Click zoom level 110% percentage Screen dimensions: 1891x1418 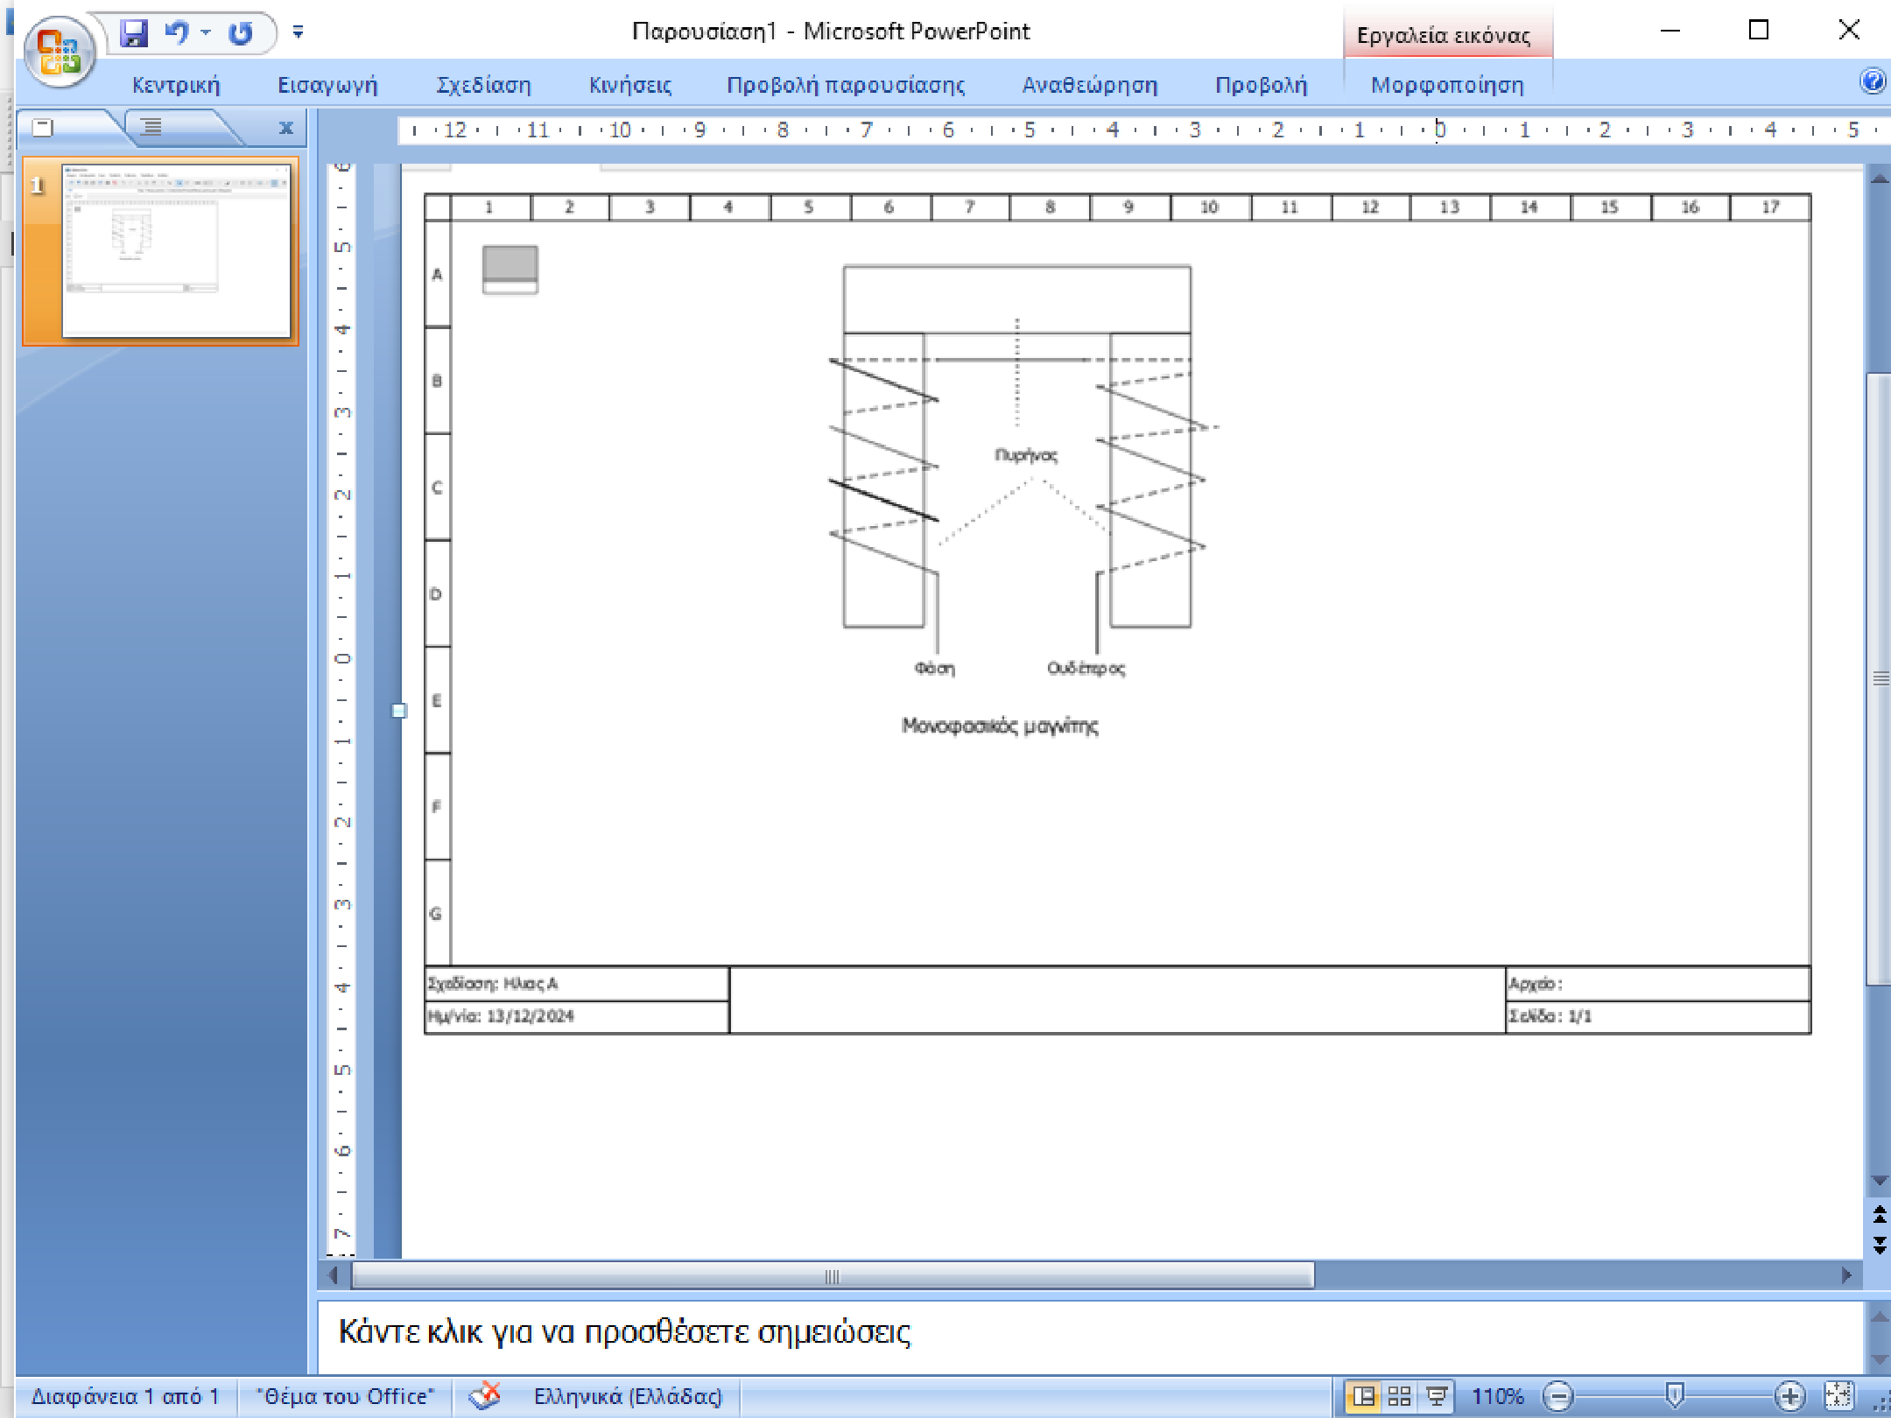pyautogui.click(x=1497, y=1395)
